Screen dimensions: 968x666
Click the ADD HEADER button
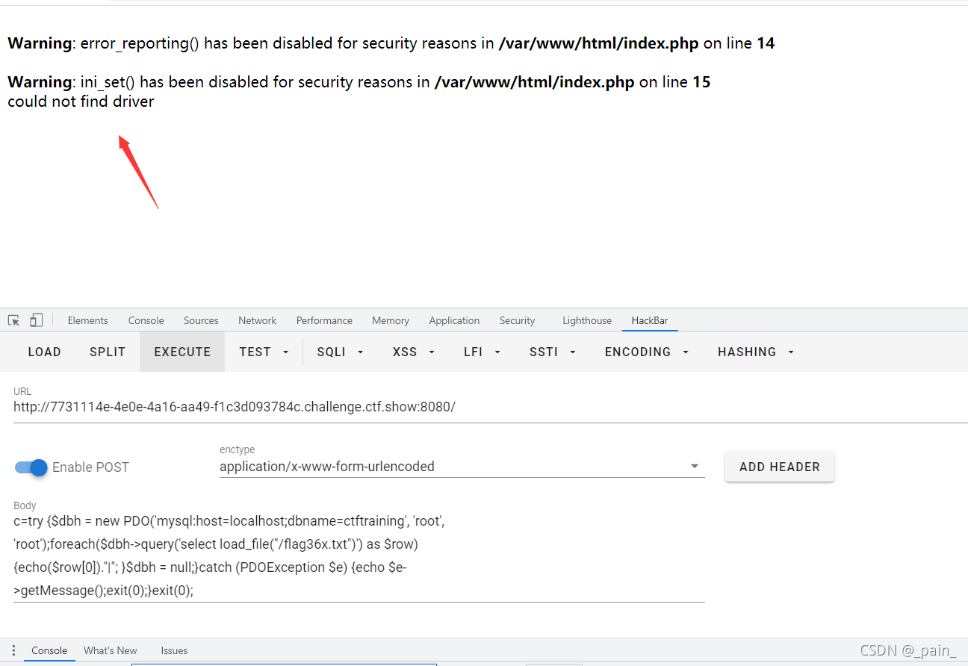pyautogui.click(x=780, y=467)
